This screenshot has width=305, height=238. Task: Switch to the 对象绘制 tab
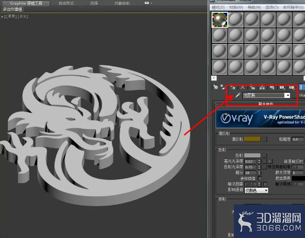pyautogui.click(x=122, y=3)
